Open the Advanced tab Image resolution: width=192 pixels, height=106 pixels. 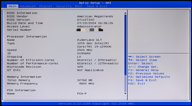pos(28,6)
